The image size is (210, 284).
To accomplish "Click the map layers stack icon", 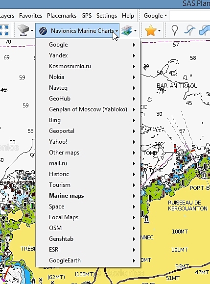I will pyautogui.click(x=127, y=30).
